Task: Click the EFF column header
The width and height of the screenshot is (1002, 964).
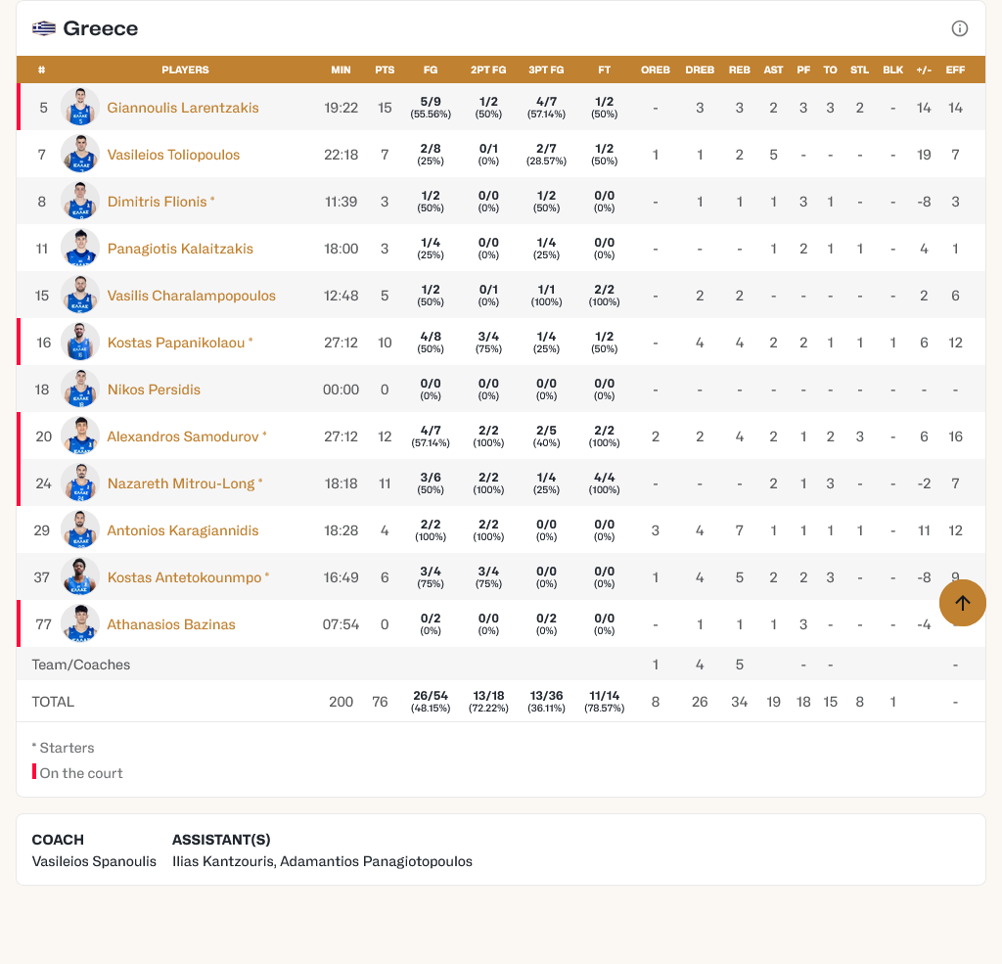Action: pos(955,70)
